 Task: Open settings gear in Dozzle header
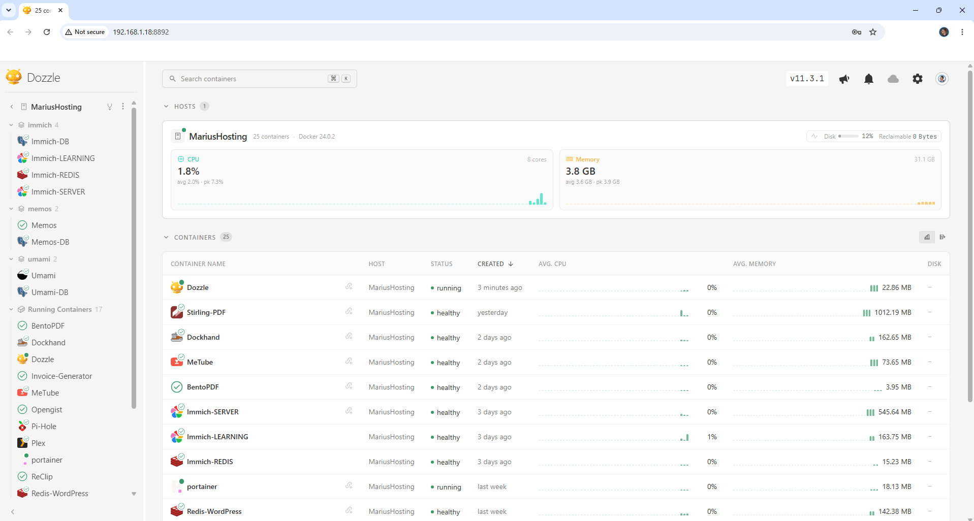pos(918,79)
